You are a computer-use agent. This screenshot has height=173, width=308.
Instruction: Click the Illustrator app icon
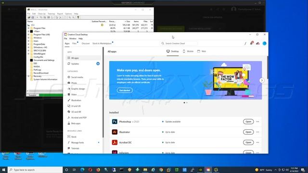pos(115,132)
